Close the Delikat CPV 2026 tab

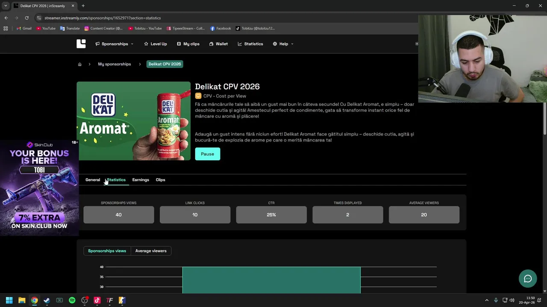(73, 6)
